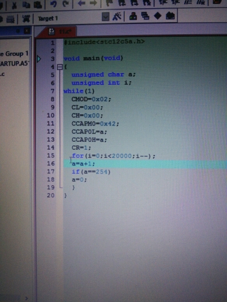Click the 'while(1)' statement

coord(79,91)
